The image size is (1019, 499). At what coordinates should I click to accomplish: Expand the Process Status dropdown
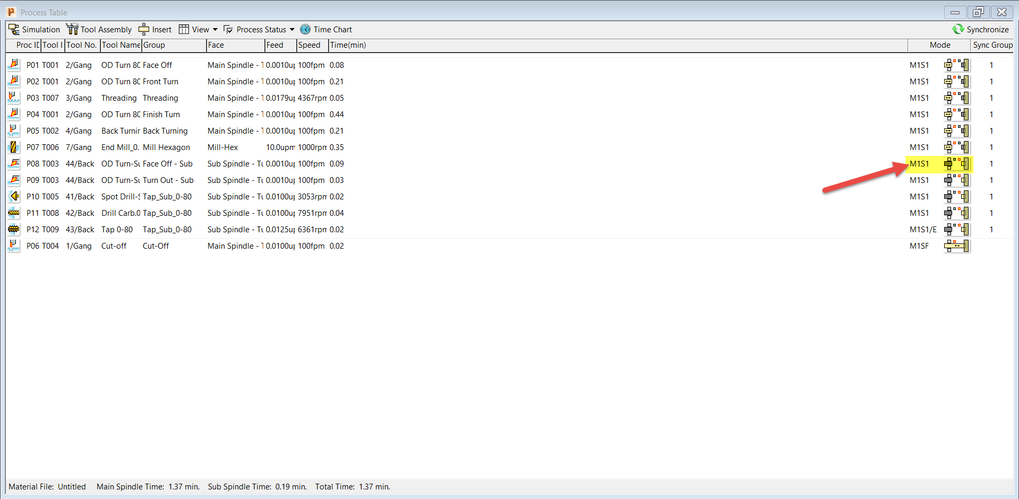tap(258, 30)
